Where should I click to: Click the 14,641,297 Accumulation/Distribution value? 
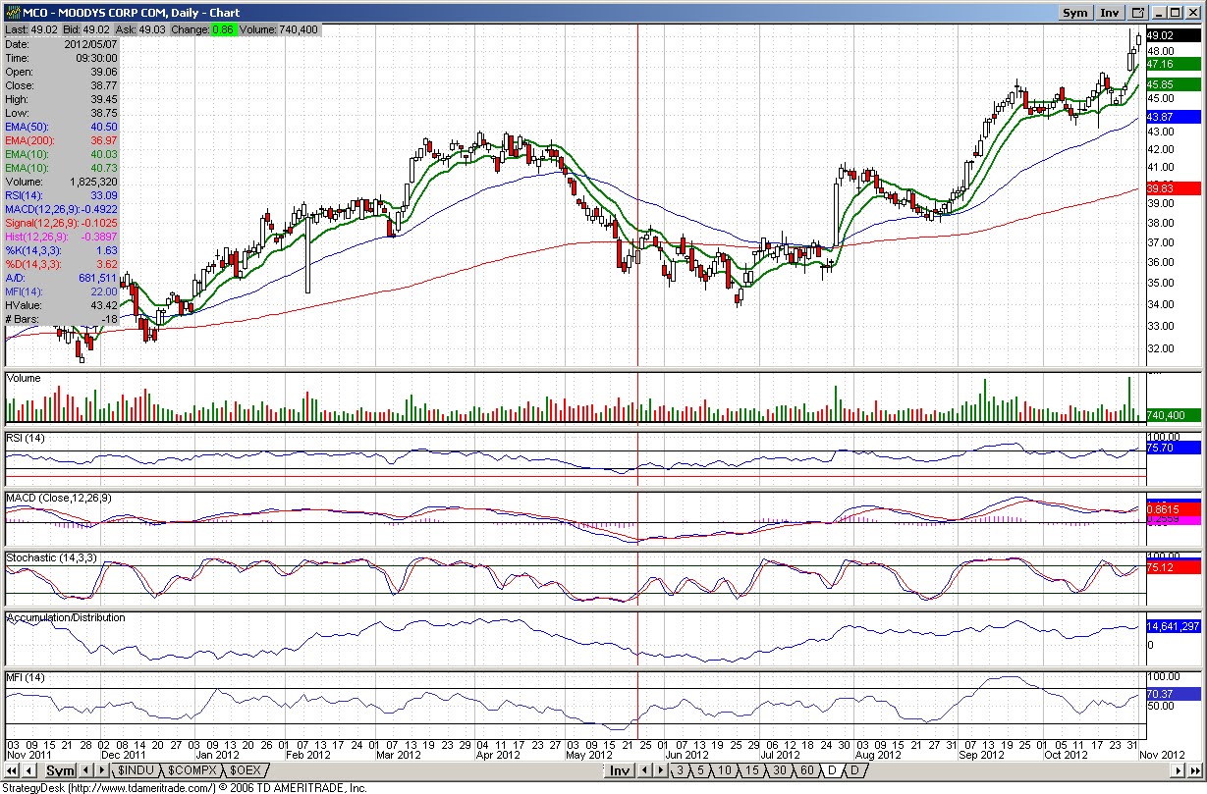1173,626
